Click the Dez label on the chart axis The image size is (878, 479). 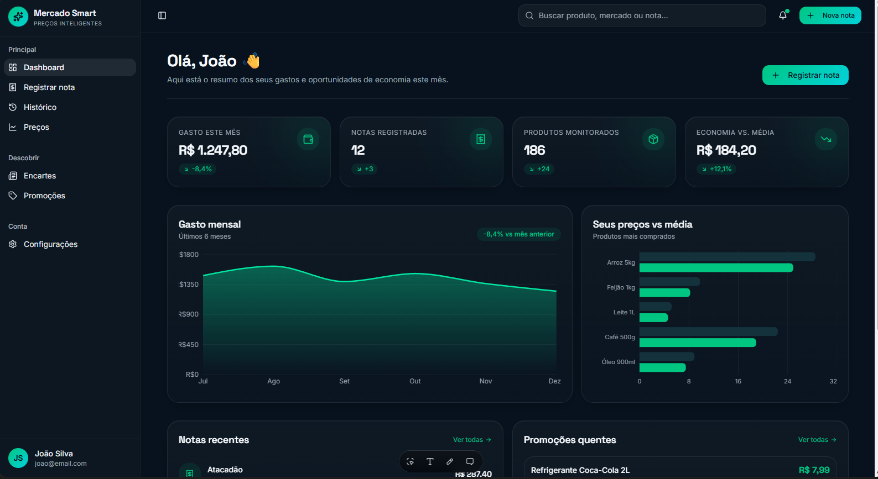554,381
